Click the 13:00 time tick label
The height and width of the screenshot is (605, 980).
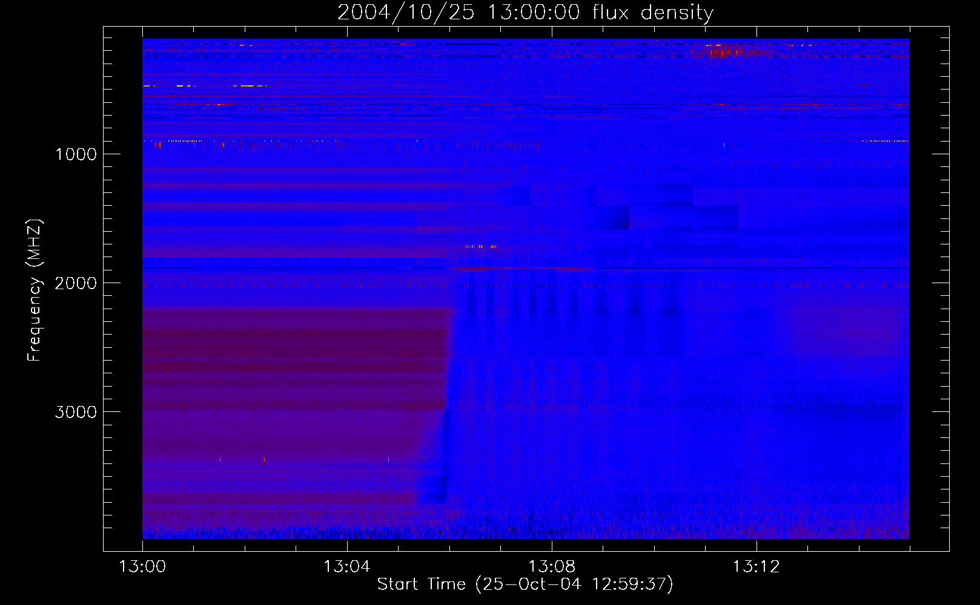[x=142, y=567]
